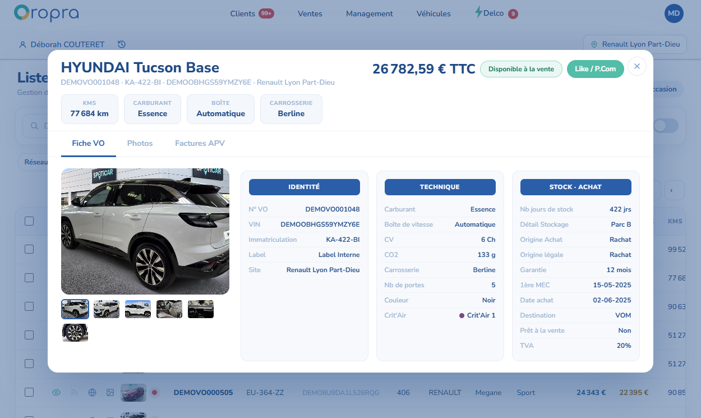Click the user icon before Déborah COUTERET

click(22, 44)
